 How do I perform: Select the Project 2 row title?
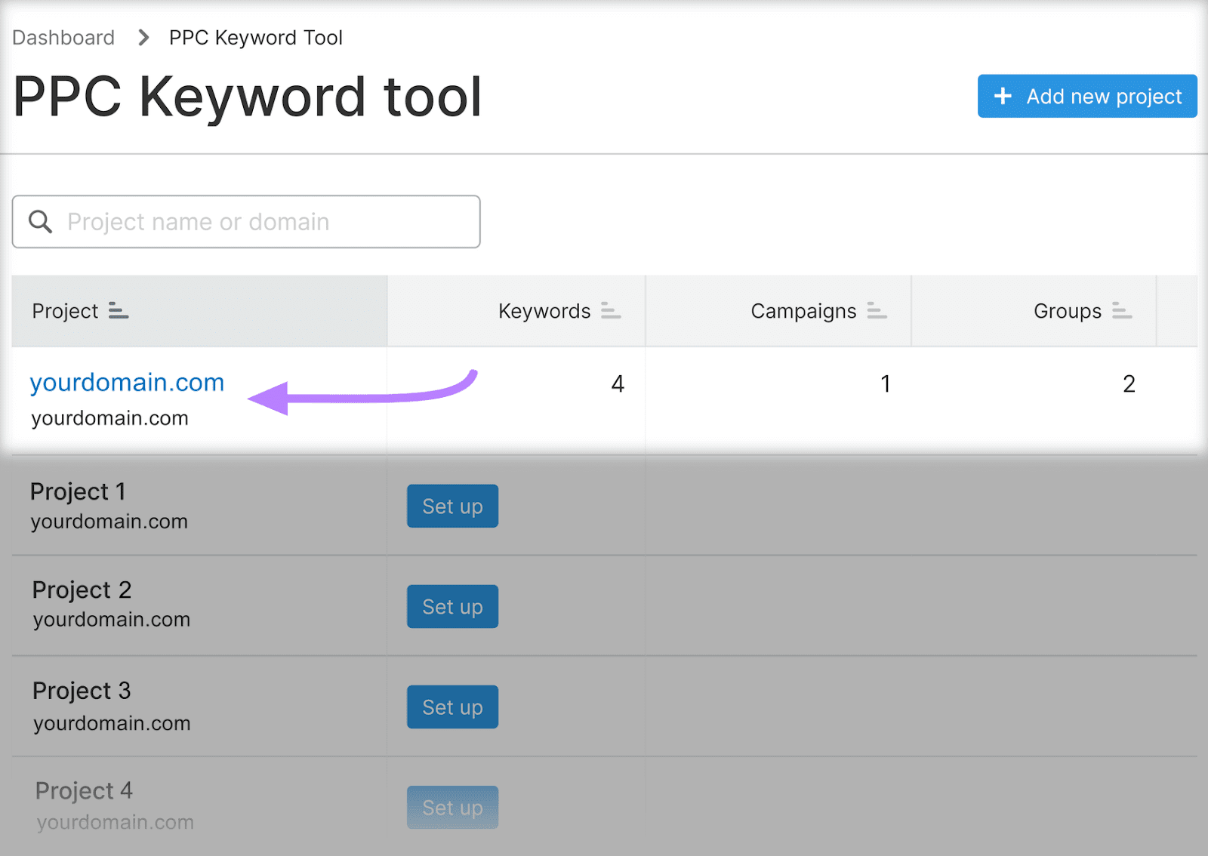coord(82,590)
